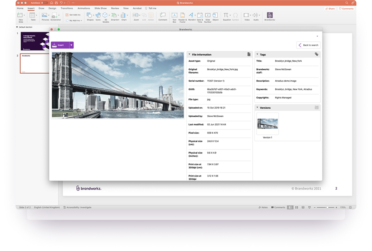Open the Slide Show ribbon tab
372x251 pixels.
[101, 8]
